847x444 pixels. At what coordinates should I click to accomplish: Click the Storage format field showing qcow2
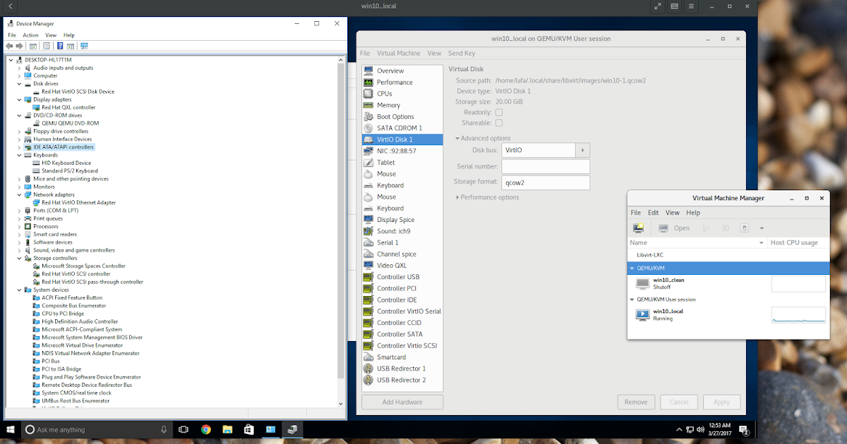coord(545,183)
